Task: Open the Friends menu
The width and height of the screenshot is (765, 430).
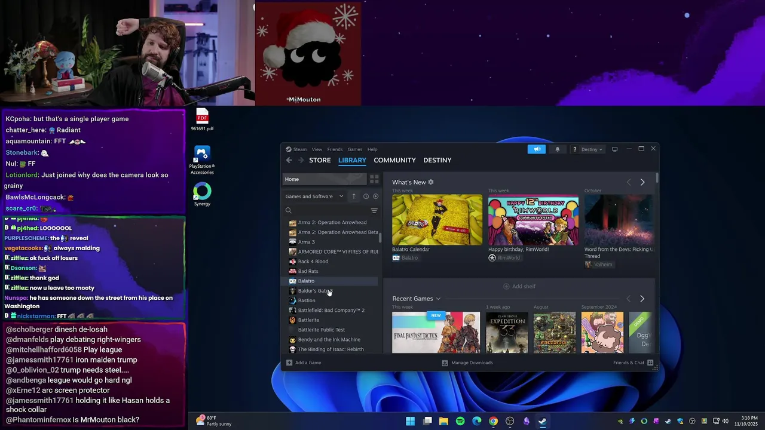Action: tap(335, 149)
